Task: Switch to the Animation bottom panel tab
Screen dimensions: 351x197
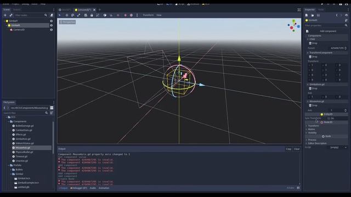Action: [x=104, y=188]
